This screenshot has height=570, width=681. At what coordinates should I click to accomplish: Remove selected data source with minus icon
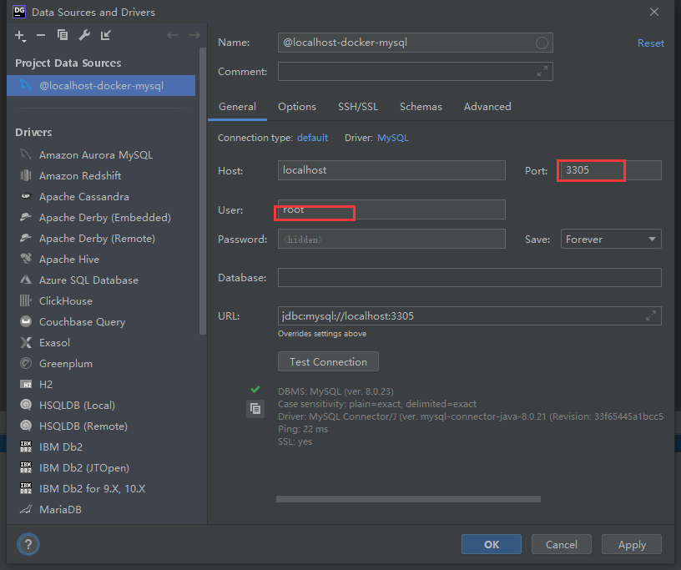click(x=41, y=35)
